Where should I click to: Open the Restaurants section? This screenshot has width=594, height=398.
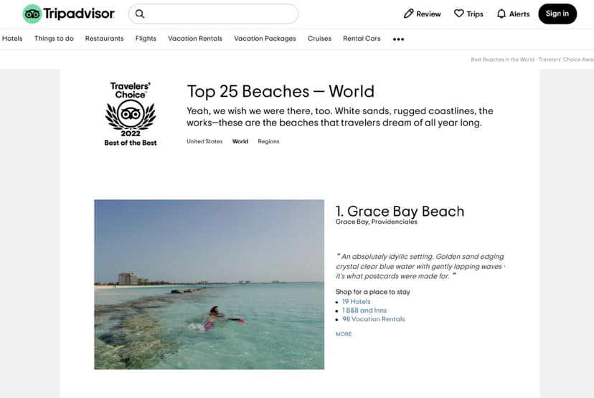[x=104, y=39]
